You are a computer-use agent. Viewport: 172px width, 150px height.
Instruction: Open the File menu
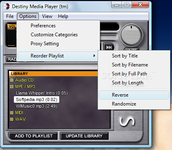pos(10,16)
